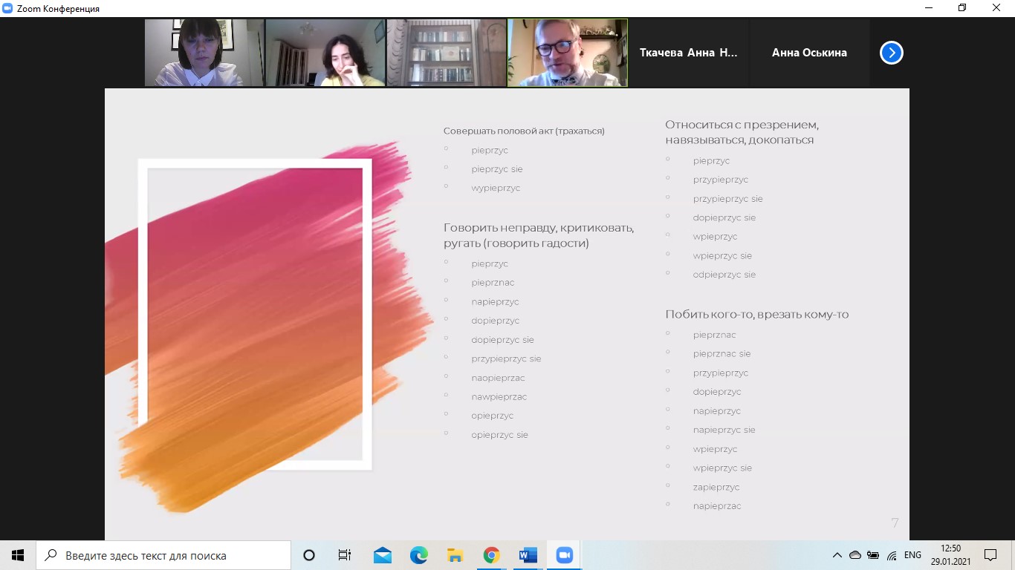Click the battery status tray icon

pos(873,555)
